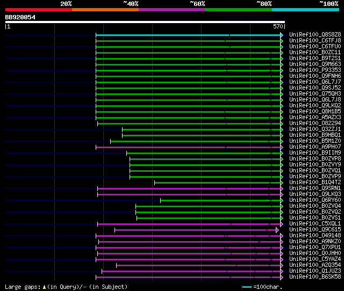Select the UniRef100_Q9C615 label
The image size is (344, 291).
click(x=315, y=230)
